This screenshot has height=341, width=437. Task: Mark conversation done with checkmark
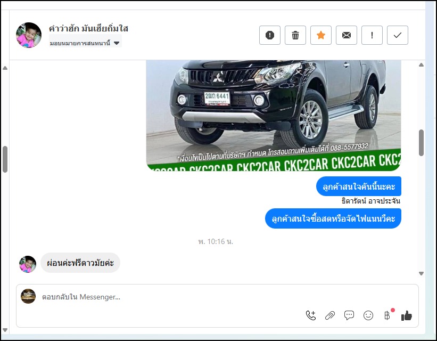(398, 35)
